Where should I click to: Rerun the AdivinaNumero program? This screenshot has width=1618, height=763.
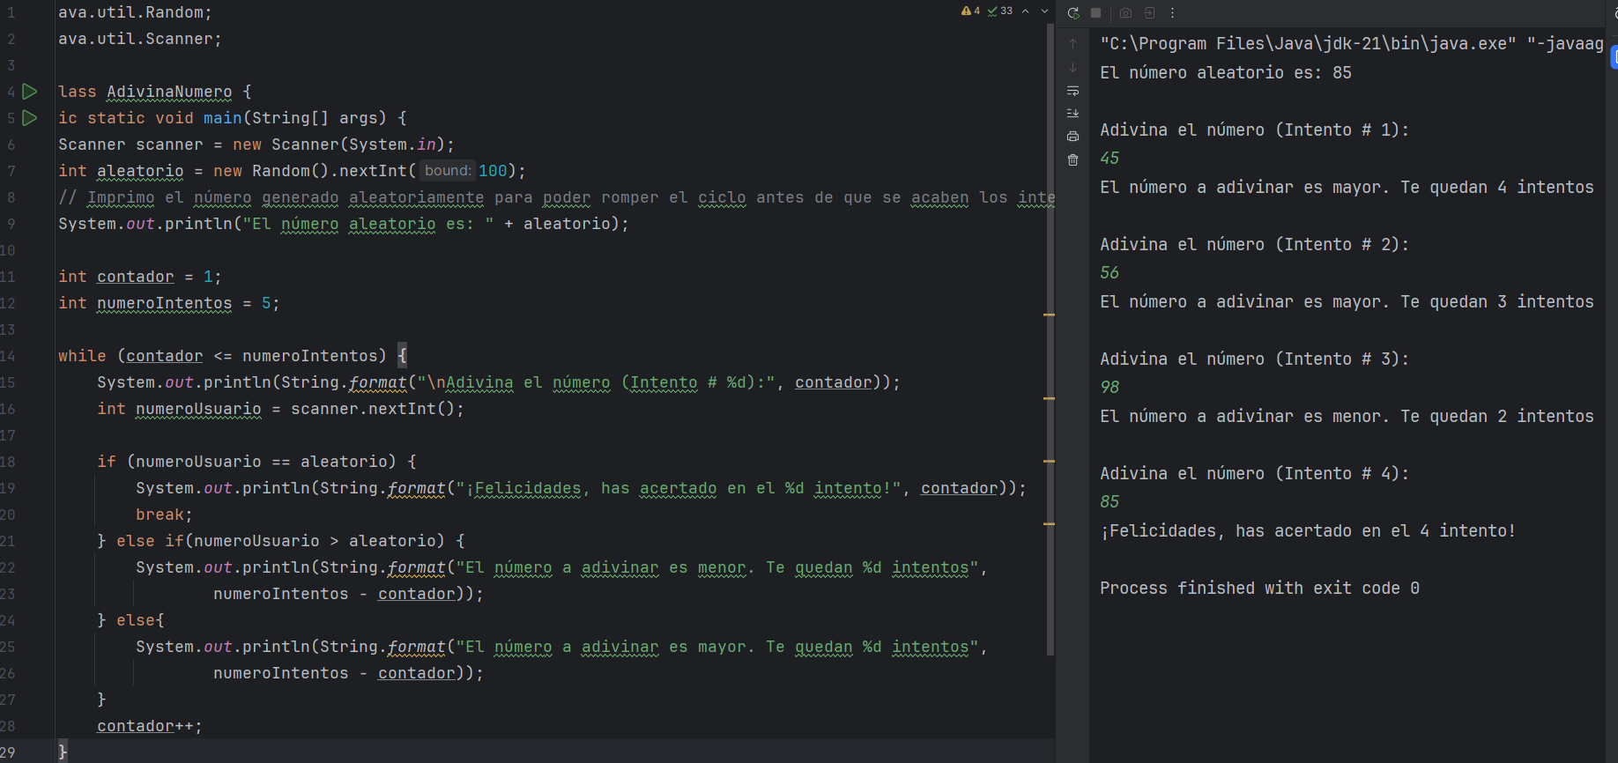1072,13
